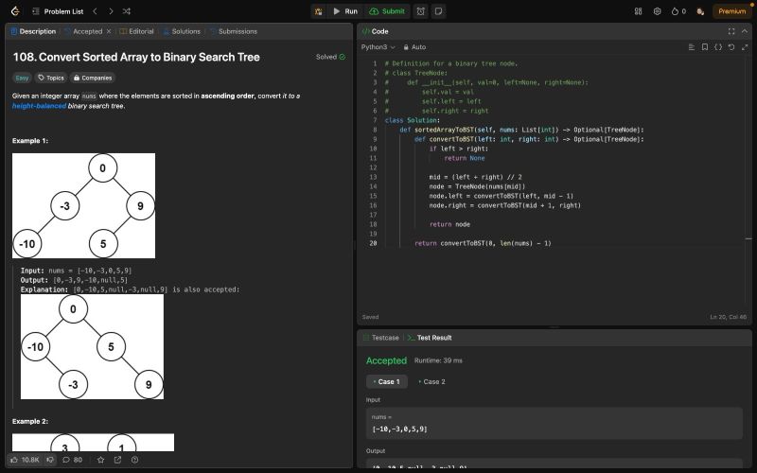This screenshot has width=757, height=473.
Task: Click the debugger icon left of Run
Action: click(319, 11)
